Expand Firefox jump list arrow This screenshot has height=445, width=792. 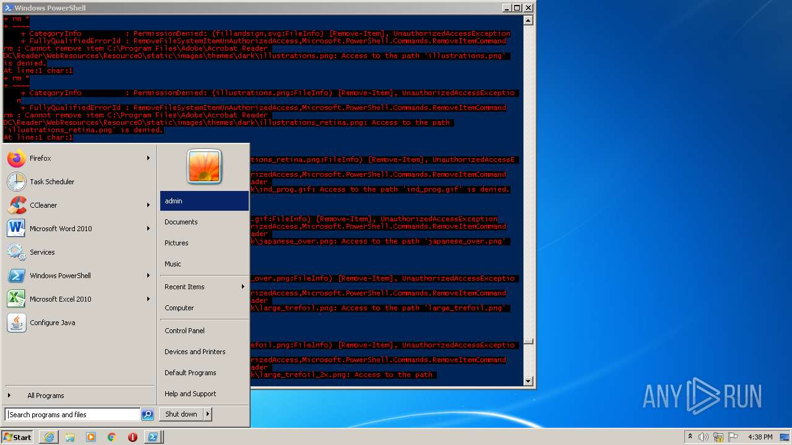click(148, 158)
